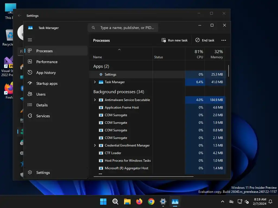Image resolution: width=278 pixels, height=208 pixels.
Task: Click the CTF Loader process icon
Action: click(101, 153)
